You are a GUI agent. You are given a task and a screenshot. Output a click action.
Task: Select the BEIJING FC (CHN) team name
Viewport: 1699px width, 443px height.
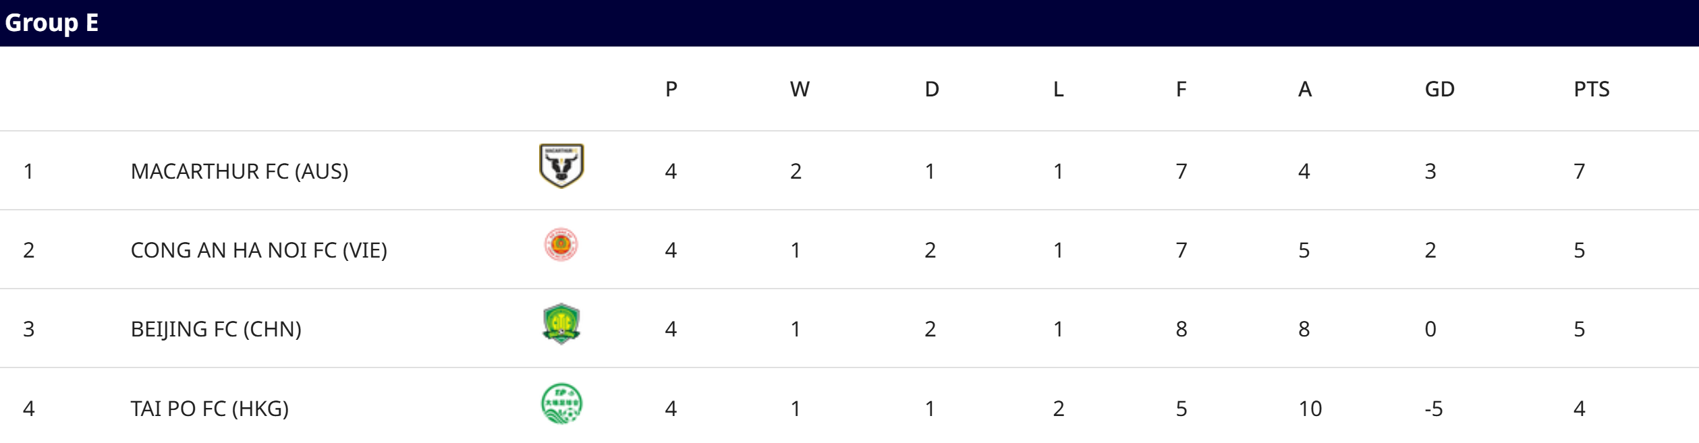(x=216, y=329)
